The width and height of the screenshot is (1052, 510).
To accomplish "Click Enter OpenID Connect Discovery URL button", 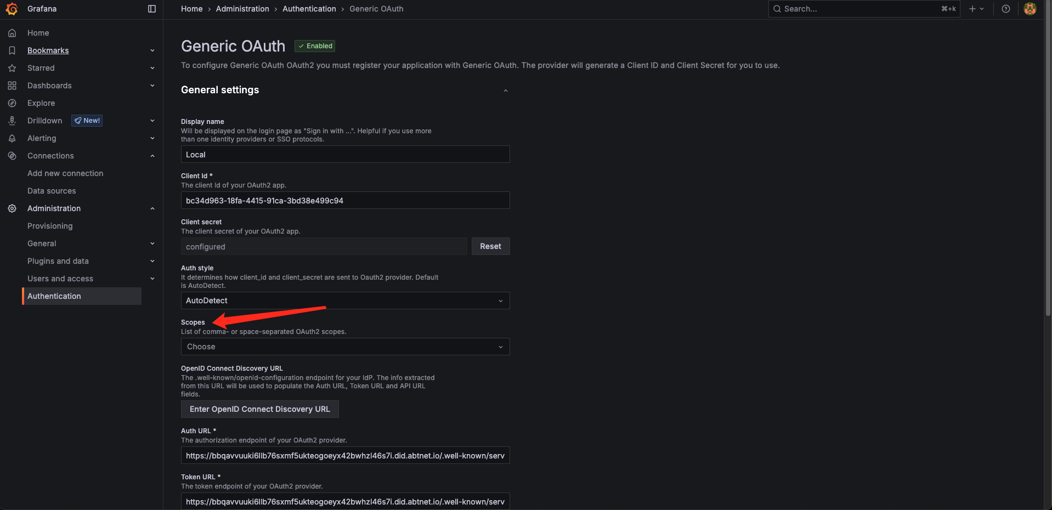I will coord(259,409).
